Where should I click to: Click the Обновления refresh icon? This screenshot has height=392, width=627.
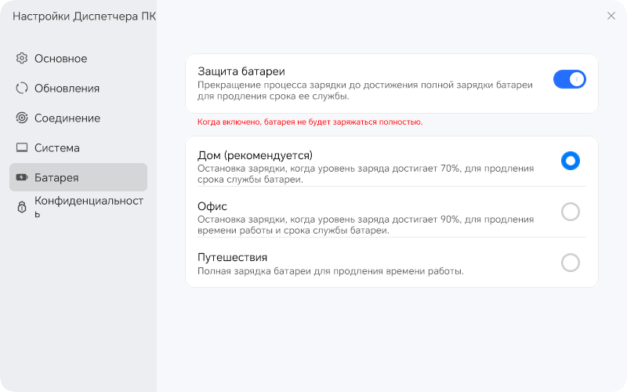point(22,89)
